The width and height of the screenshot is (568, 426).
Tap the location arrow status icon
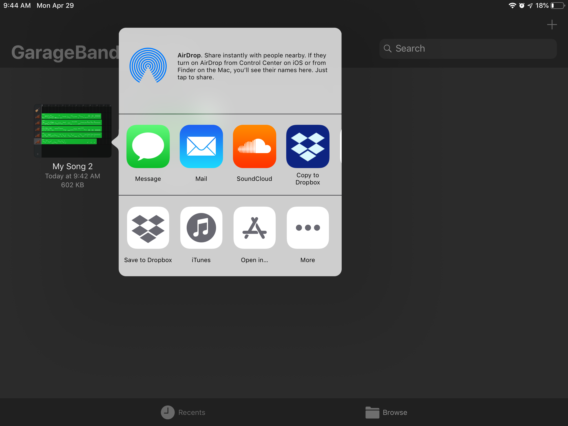tap(530, 6)
